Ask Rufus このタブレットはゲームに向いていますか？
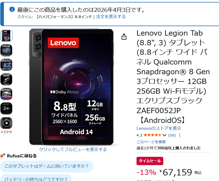The width and height of the screenshot is (219, 181). [47, 166]
